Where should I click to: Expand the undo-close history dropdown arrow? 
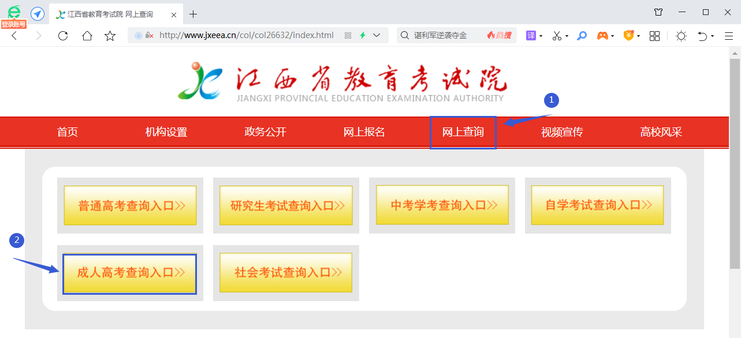713,36
